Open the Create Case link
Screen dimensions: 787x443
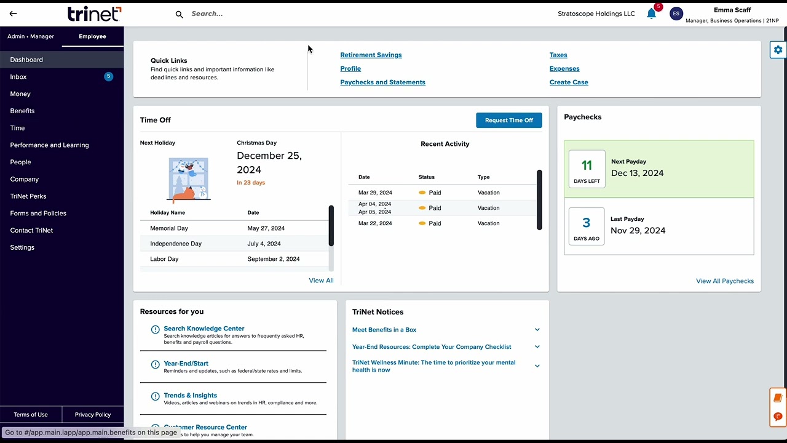pyautogui.click(x=569, y=82)
